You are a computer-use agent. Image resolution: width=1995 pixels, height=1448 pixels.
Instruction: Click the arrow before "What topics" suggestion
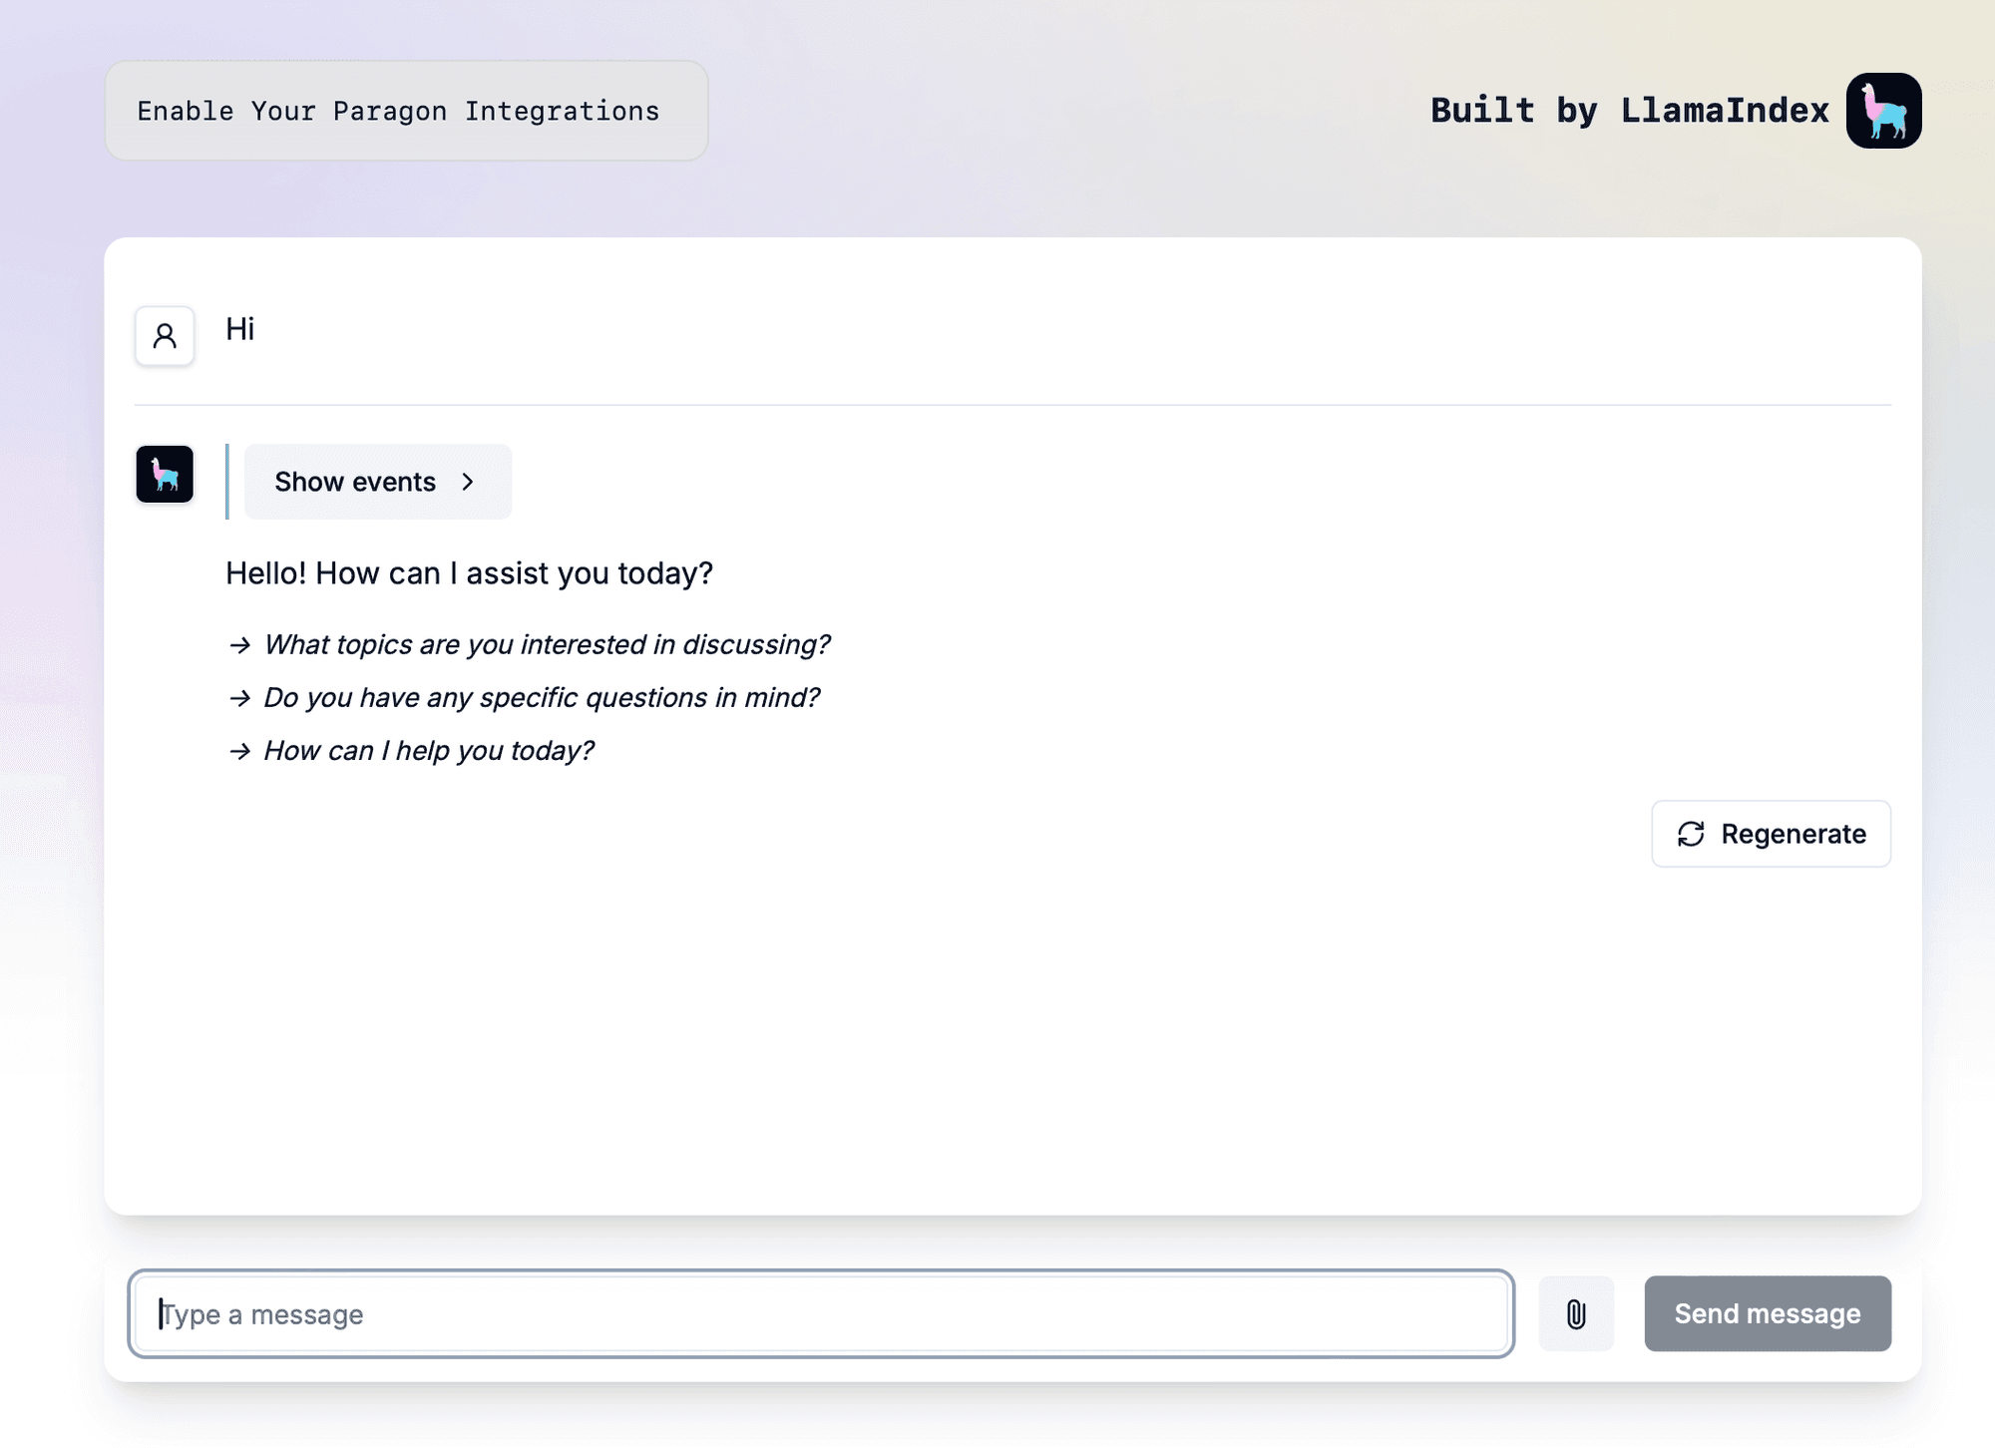tap(239, 645)
